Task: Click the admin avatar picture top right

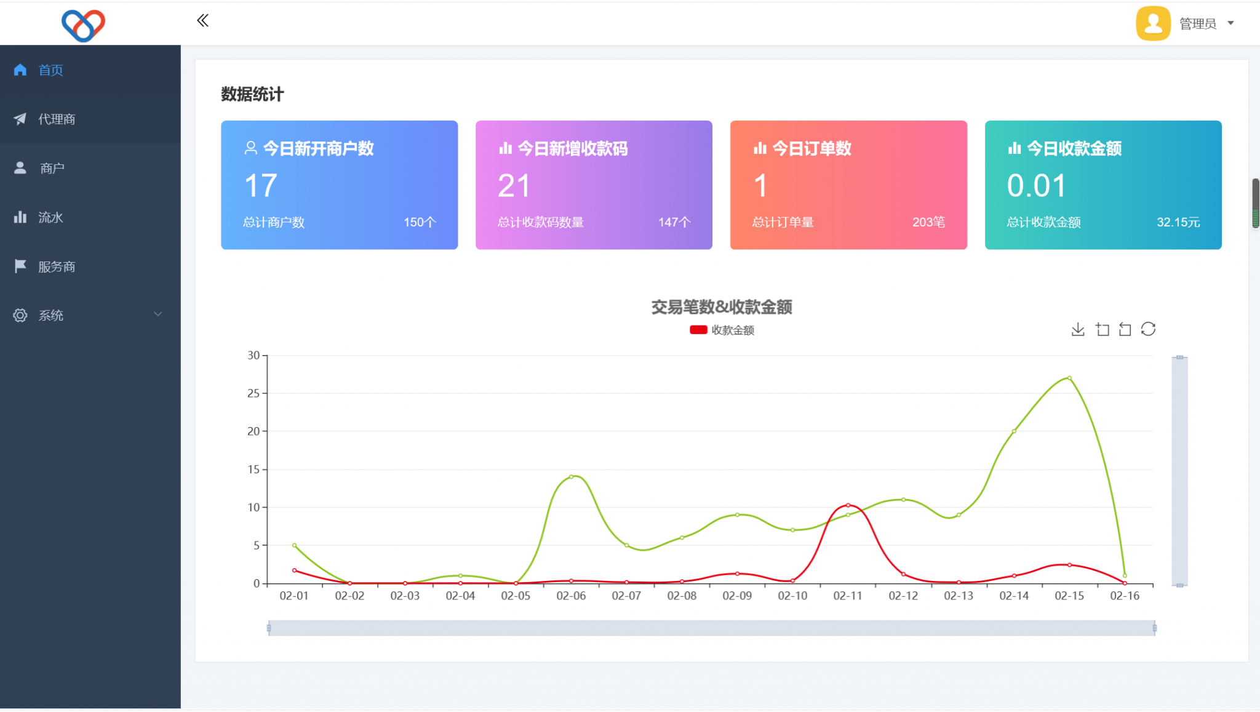Action: point(1153,23)
